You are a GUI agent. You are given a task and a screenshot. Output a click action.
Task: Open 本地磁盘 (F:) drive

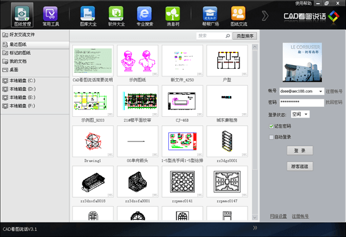pos(35,106)
